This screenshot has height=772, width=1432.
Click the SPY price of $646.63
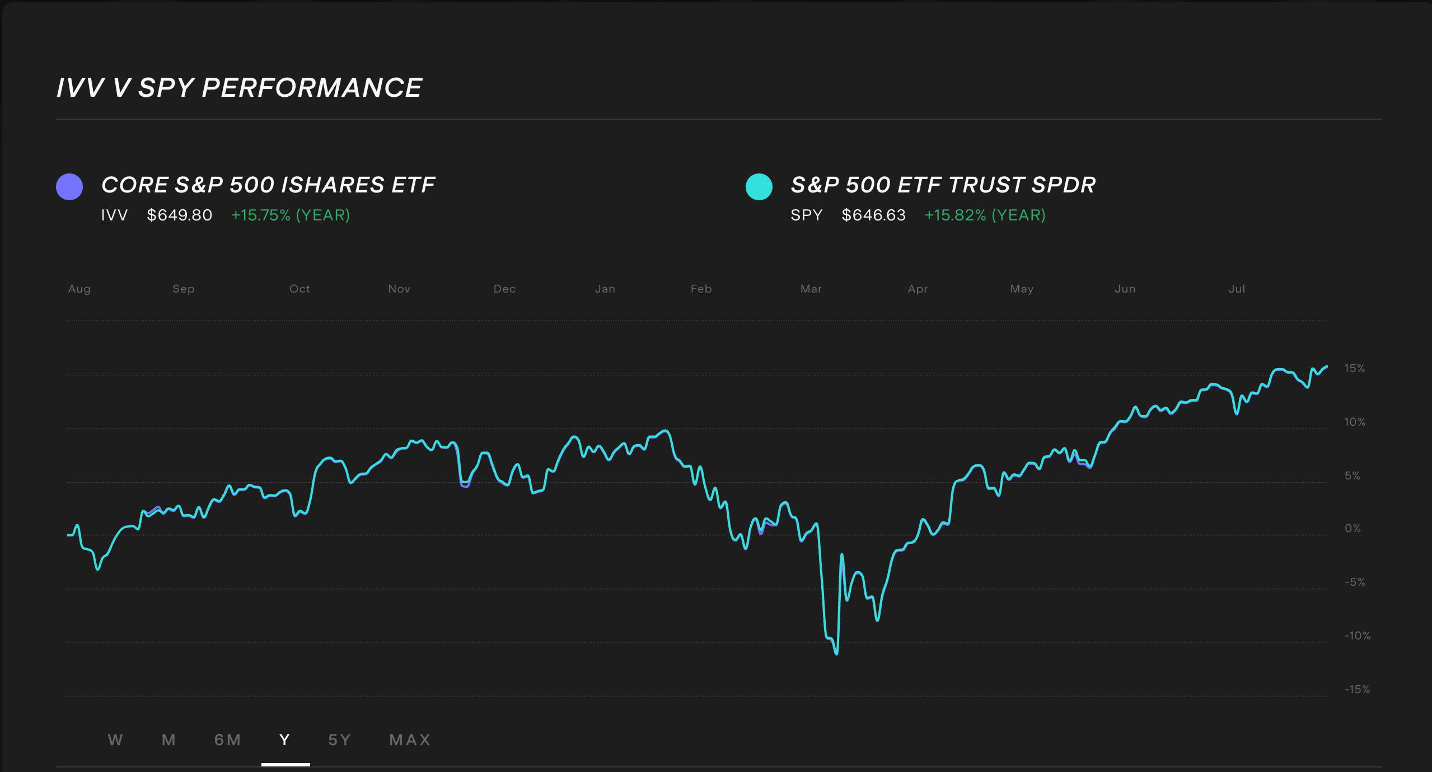(873, 215)
